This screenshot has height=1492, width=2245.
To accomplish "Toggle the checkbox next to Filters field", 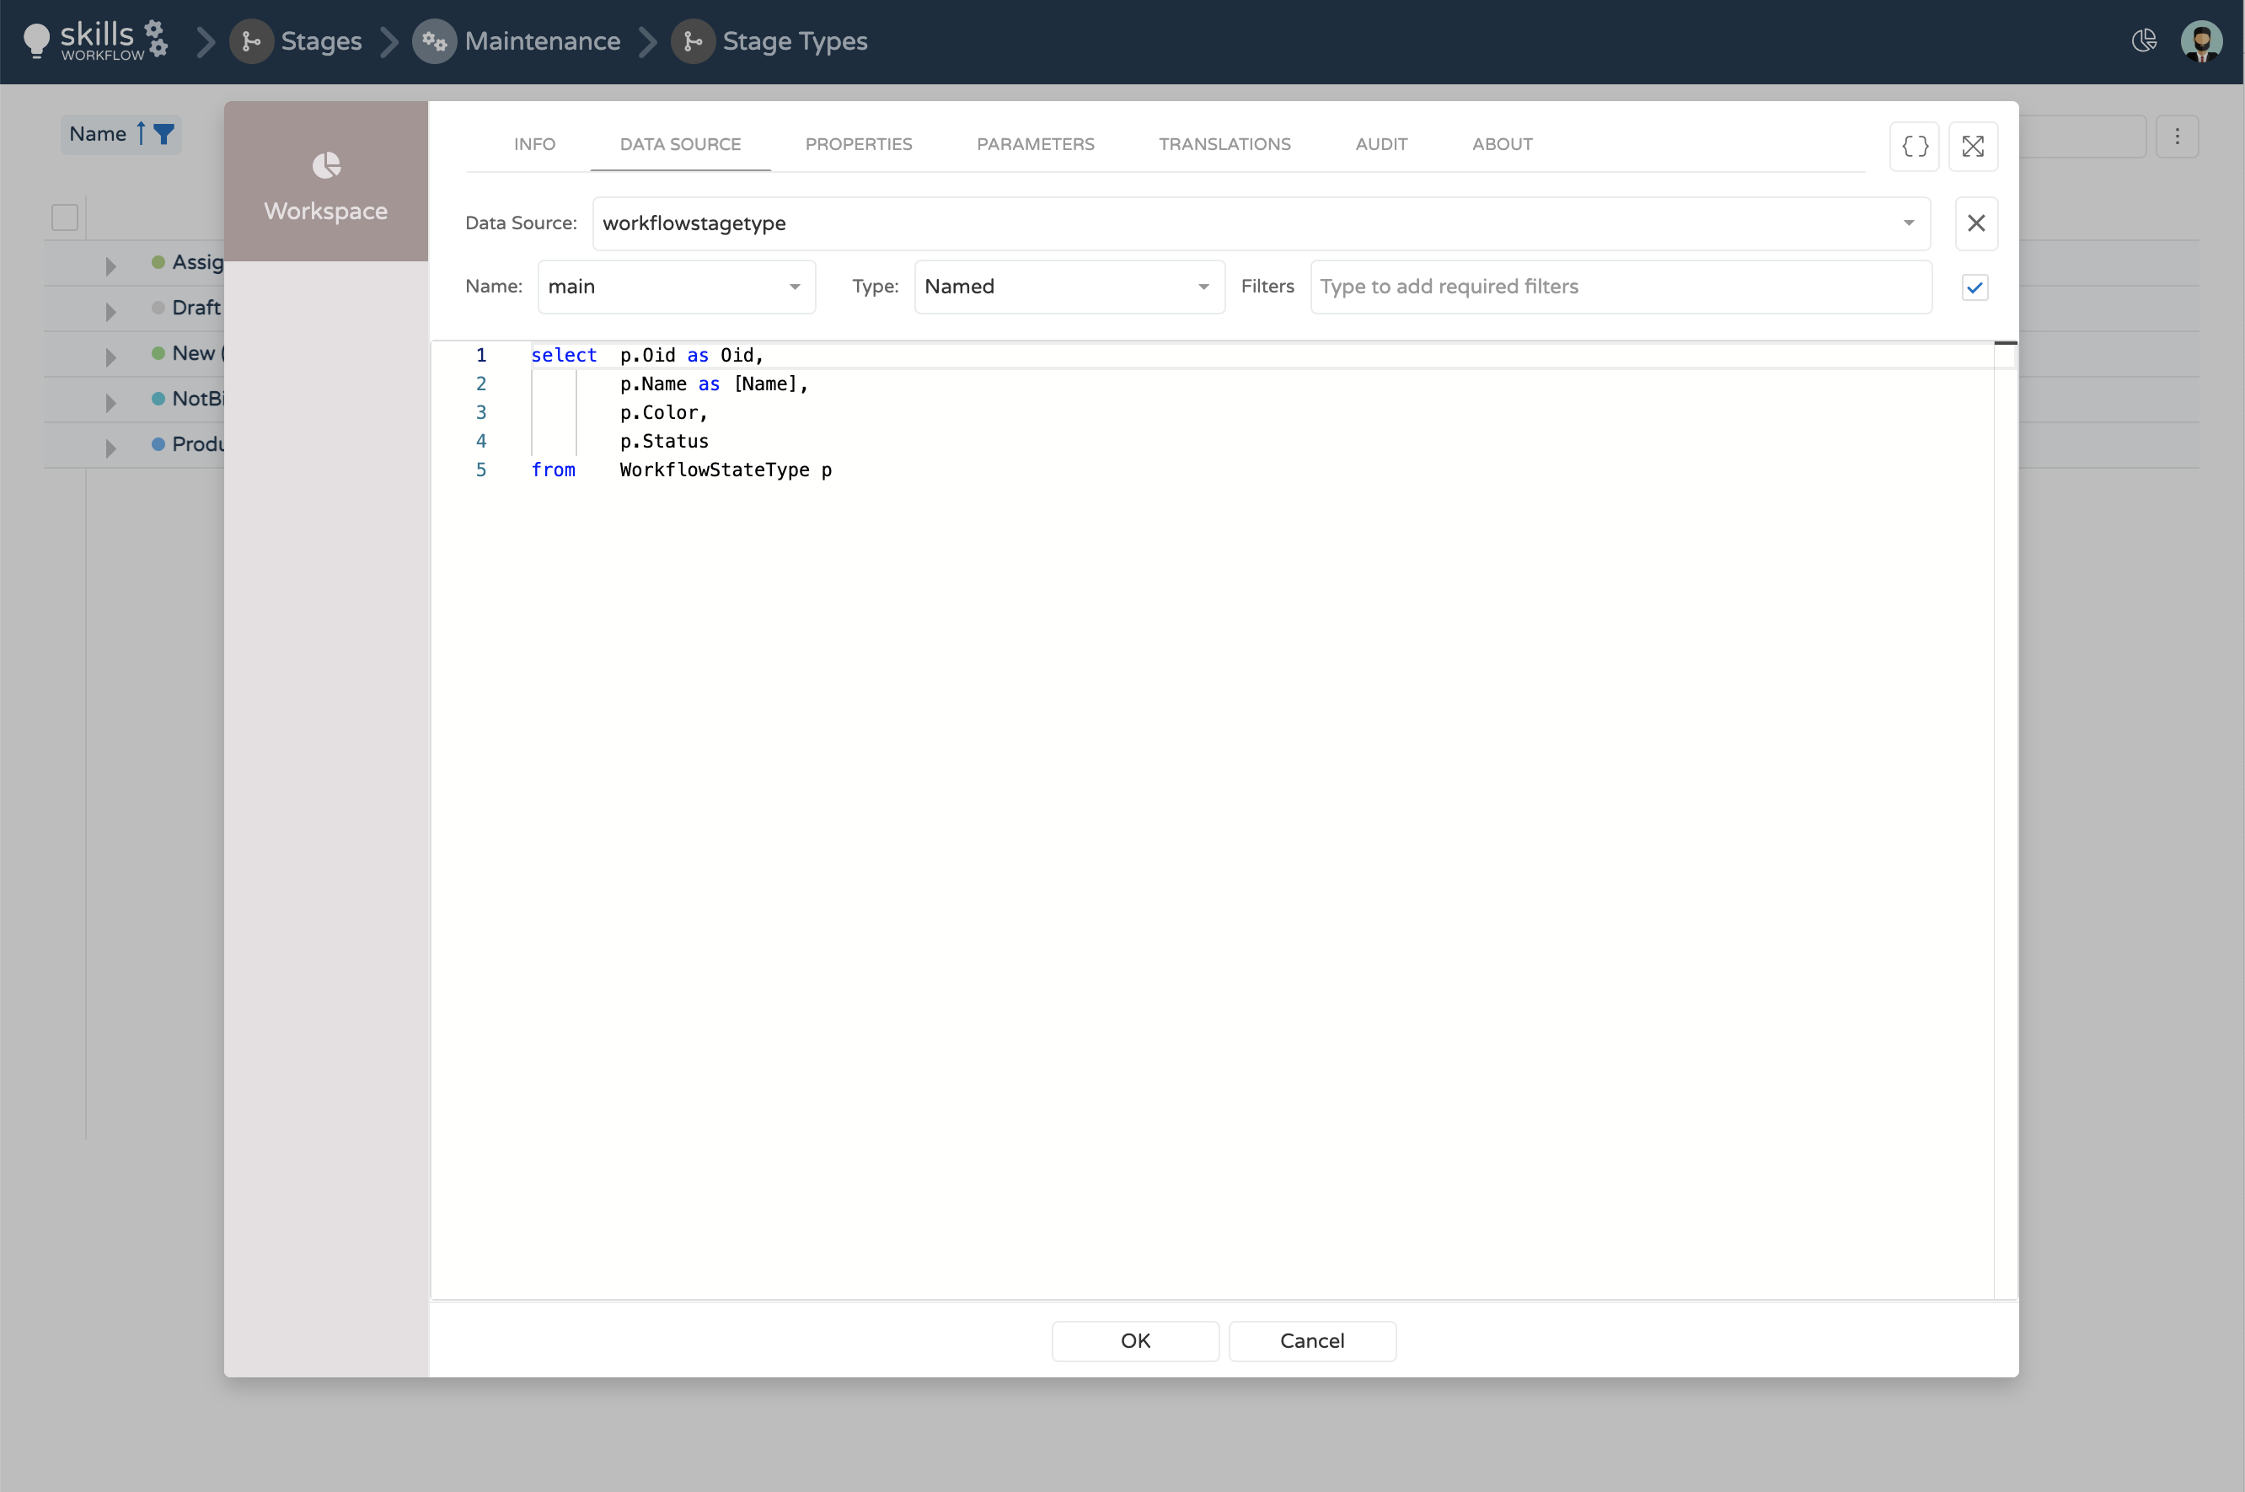I will click(x=1974, y=287).
